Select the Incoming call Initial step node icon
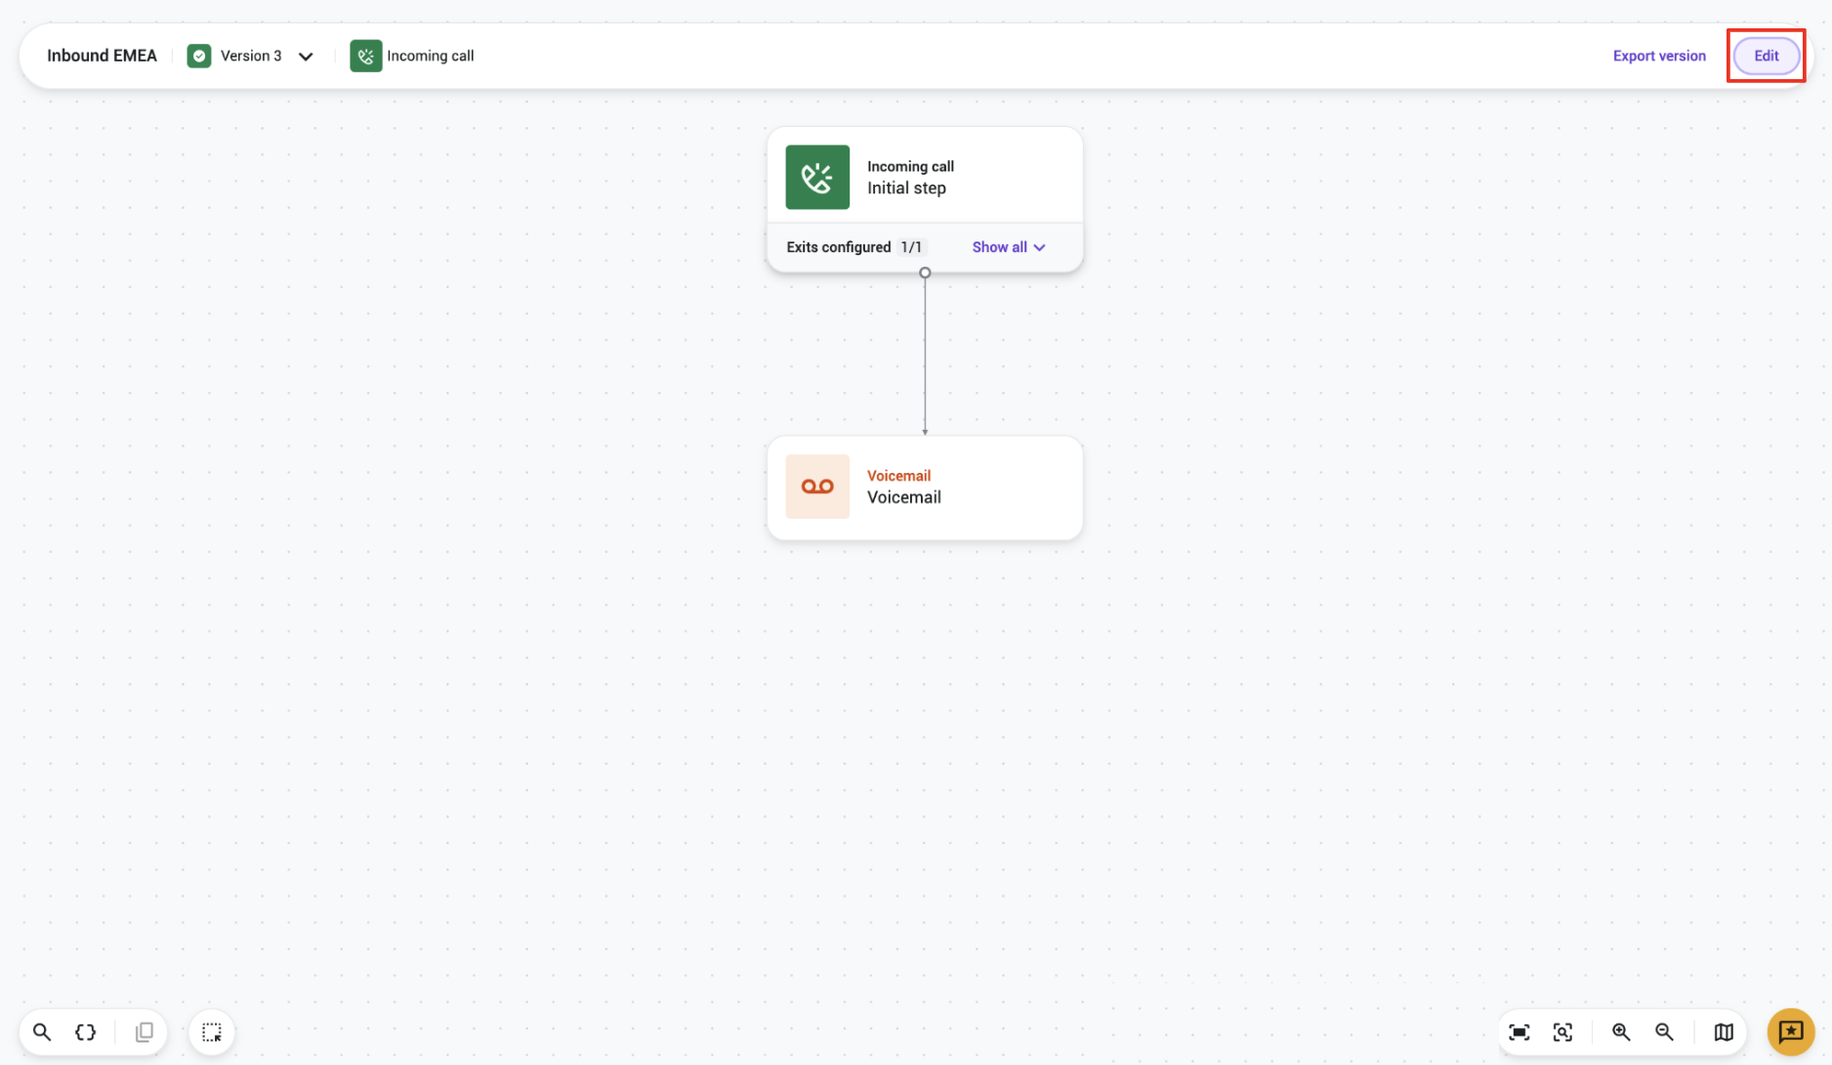The image size is (1832, 1065). (817, 177)
